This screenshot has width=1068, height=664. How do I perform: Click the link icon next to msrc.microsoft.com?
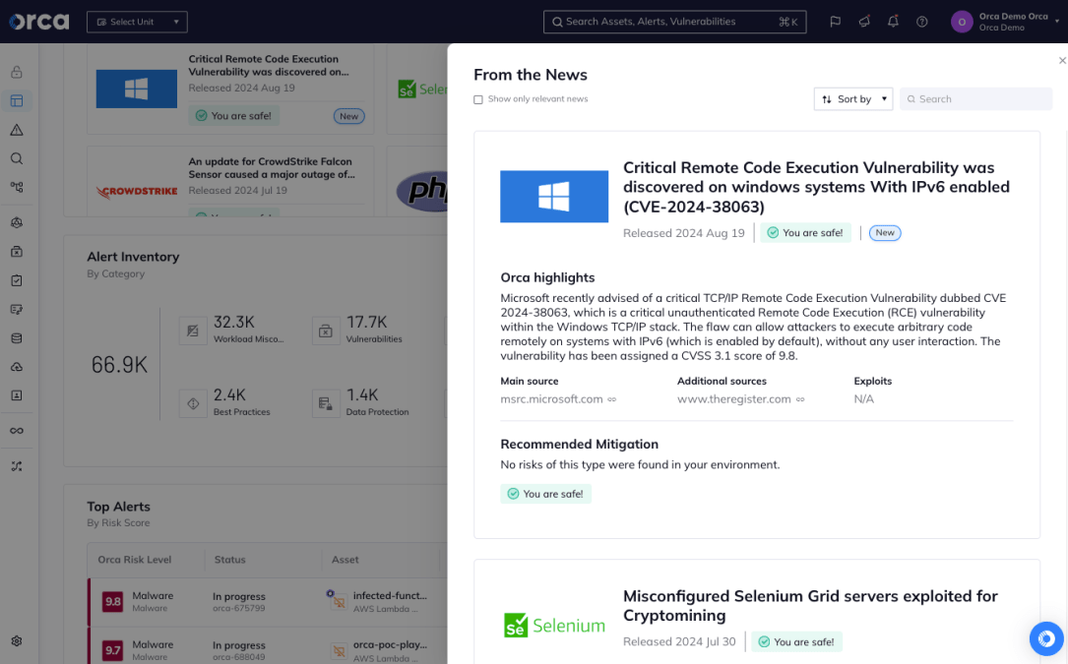click(611, 399)
